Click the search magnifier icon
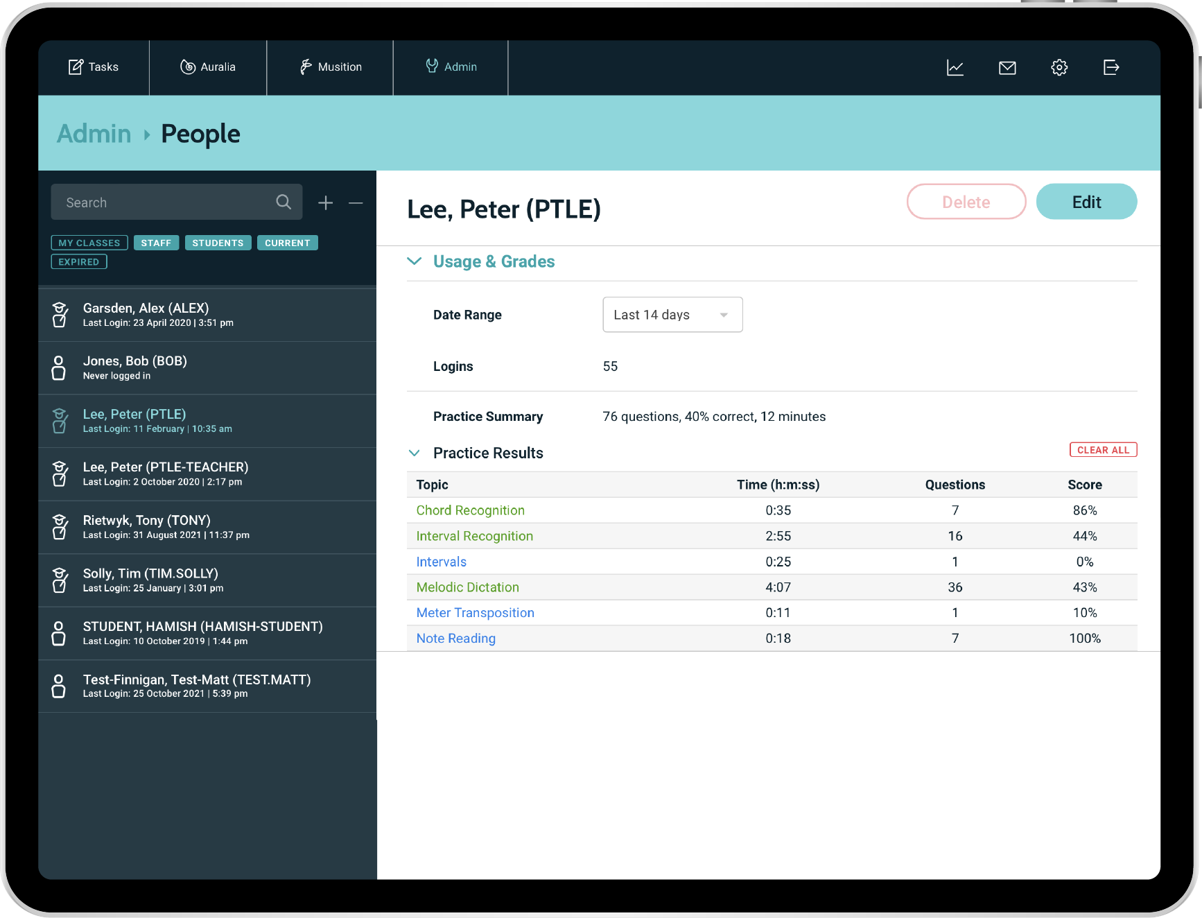The height and width of the screenshot is (918, 1202). tap(284, 202)
